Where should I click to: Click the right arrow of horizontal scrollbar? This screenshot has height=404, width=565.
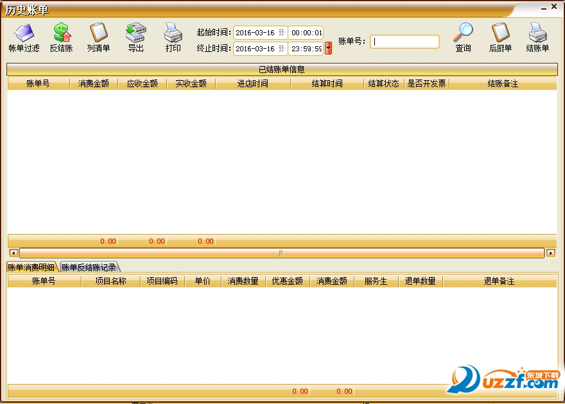pyautogui.click(x=551, y=253)
